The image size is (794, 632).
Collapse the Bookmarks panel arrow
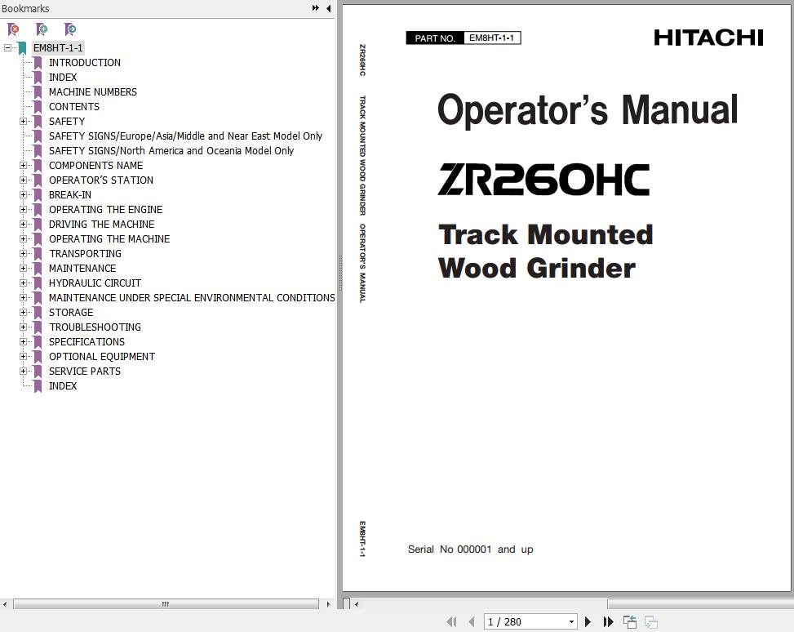(329, 8)
